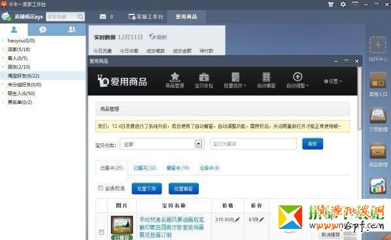391x240 pixels.
Task: Click the 批量下架 button
Action: pos(146,188)
